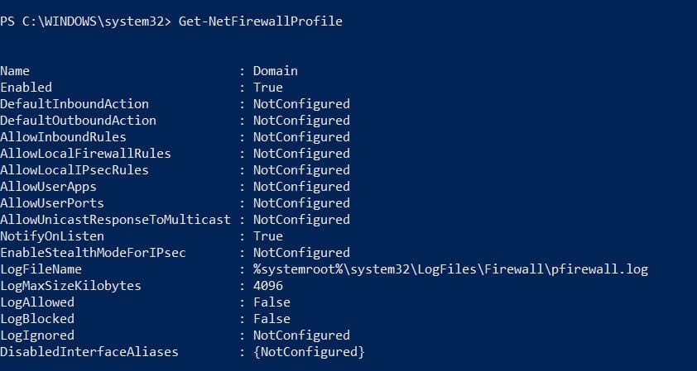The width and height of the screenshot is (697, 371).
Task: Click the AllowLocalFirewallRules property label
Action: coord(85,154)
